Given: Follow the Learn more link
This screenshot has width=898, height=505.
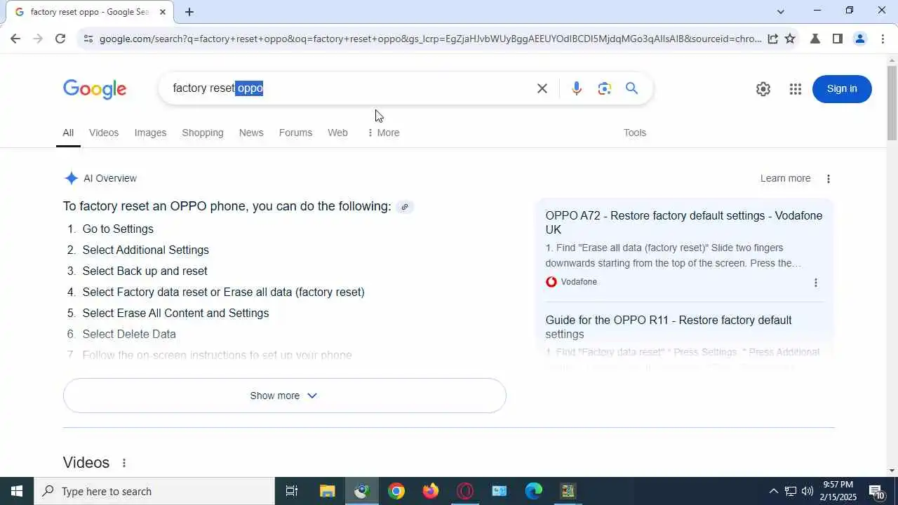Looking at the screenshot, I should coord(785,179).
